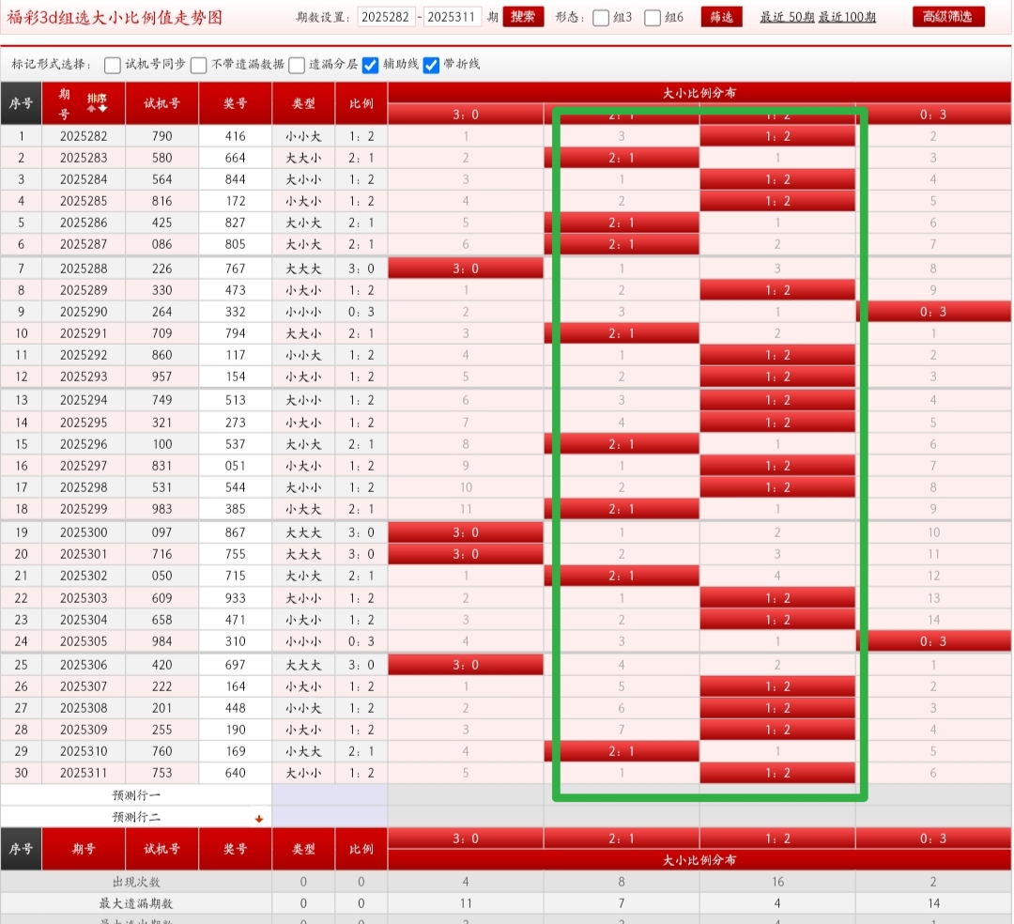
Task: Show the 最近100期 results
Action: tap(847, 17)
